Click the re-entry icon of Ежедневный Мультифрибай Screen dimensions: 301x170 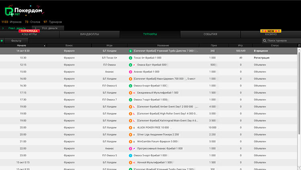coord(134,93)
